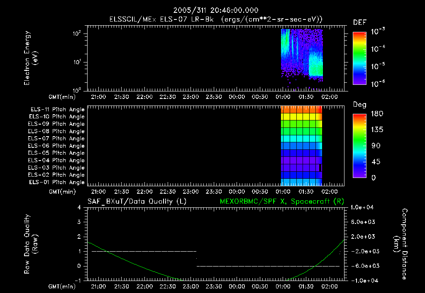
Task: Click the plot timestamp title 2005/311 20:46:00.000
Action: tap(216, 10)
